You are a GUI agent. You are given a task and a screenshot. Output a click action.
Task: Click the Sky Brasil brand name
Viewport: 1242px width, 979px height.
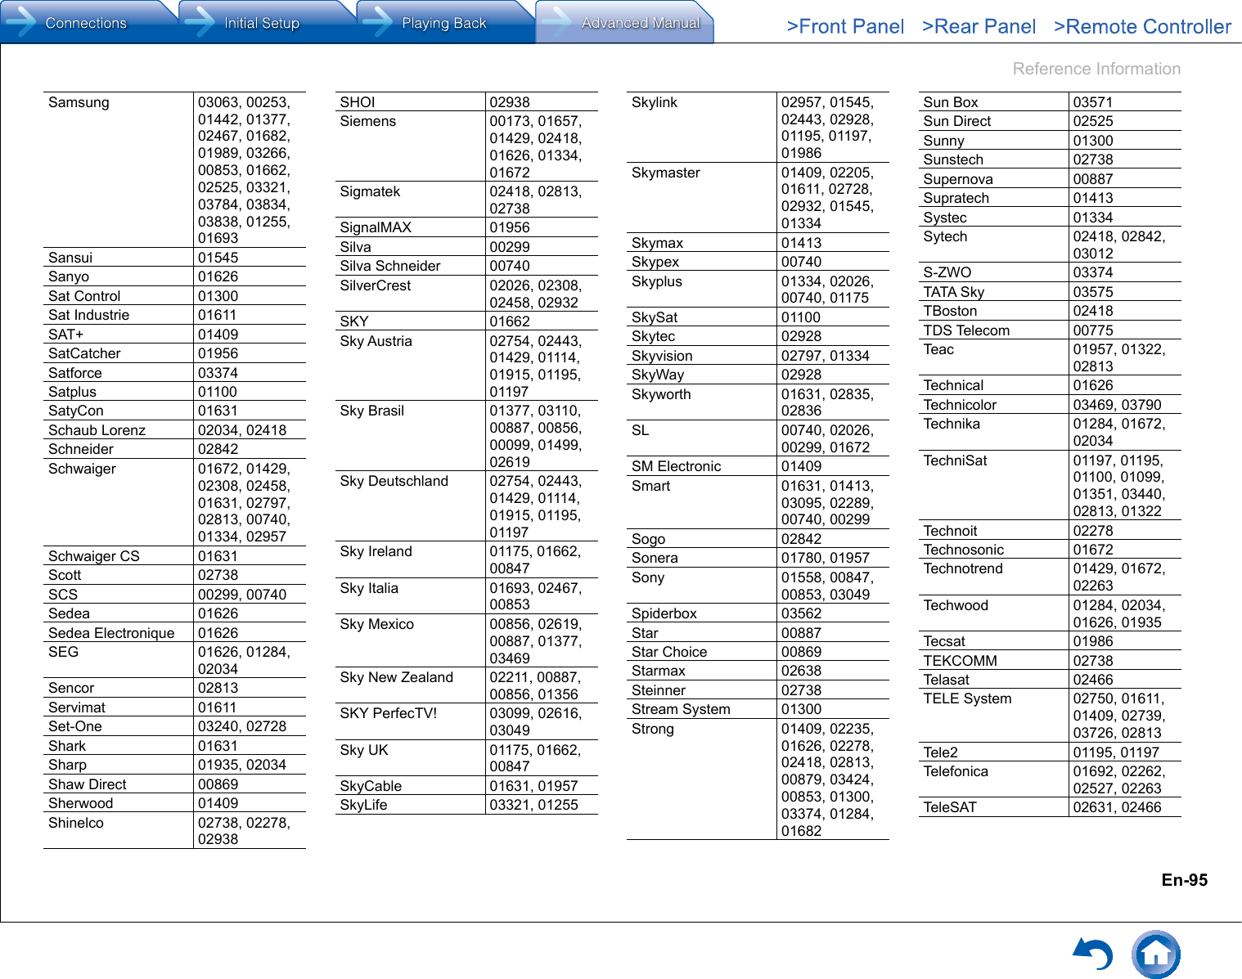pyautogui.click(x=372, y=411)
